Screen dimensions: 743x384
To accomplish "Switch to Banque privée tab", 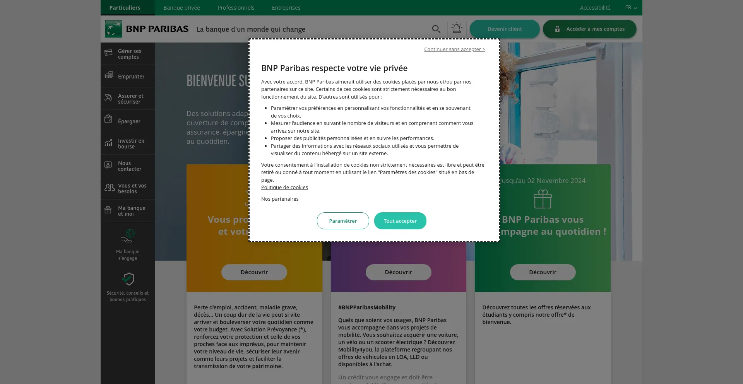I will point(181,8).
